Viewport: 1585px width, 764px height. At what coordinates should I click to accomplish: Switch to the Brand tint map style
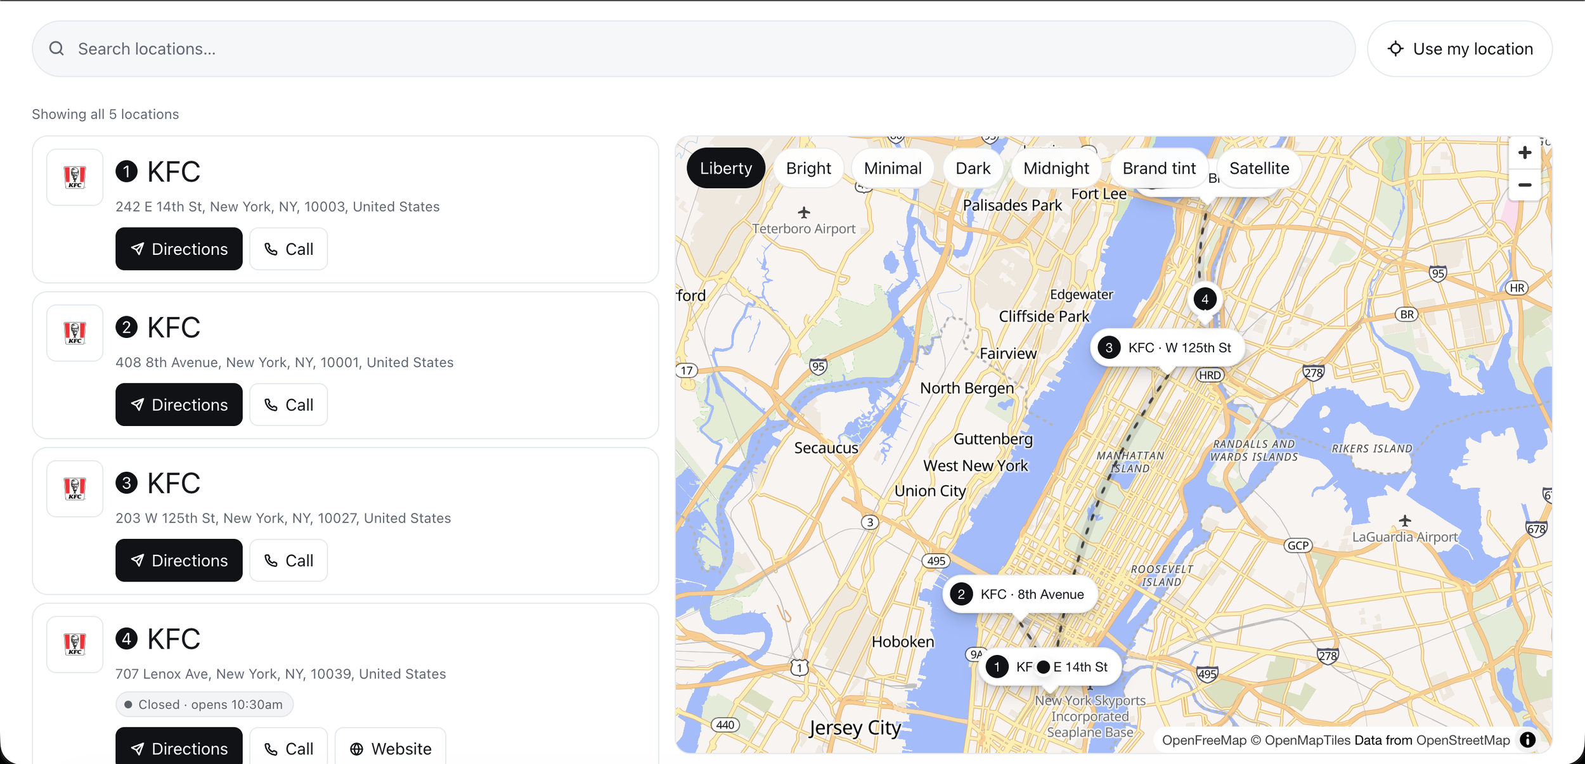(1159, 168)
